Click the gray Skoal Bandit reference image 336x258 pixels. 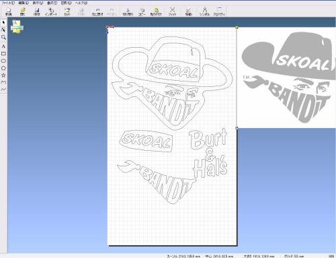[287, 77]
